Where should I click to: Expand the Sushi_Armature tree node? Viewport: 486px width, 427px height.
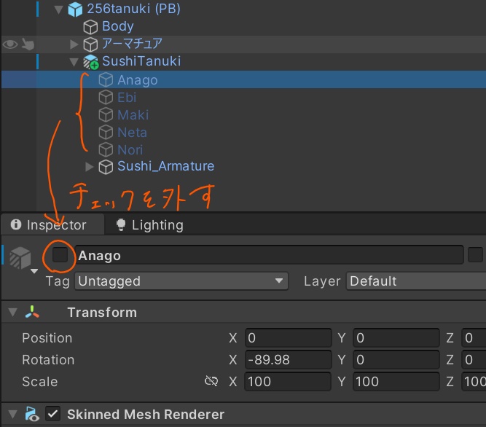90,167
